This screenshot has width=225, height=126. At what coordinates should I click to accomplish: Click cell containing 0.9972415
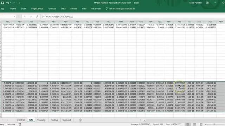pyautogui.click(x=20, y=27)
